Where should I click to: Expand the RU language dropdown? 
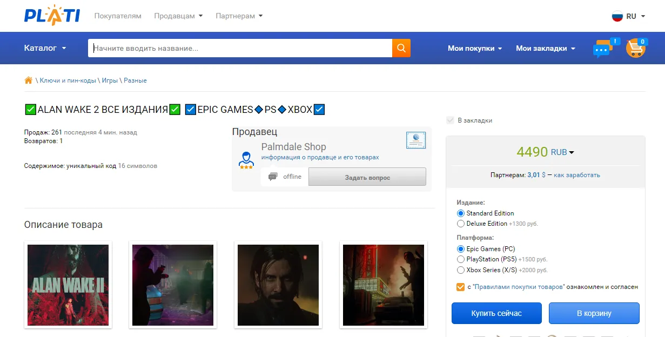pyautogui.click(x=636, y=16)
